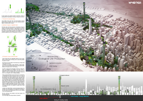Select cyan 'urban heating + energy distribution' text
Viewport: 143px width, 101px height.
point(80,96)
